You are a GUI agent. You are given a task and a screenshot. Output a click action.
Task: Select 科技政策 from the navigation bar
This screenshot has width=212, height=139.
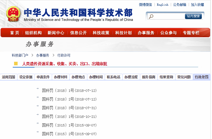[x=101, y=33]
